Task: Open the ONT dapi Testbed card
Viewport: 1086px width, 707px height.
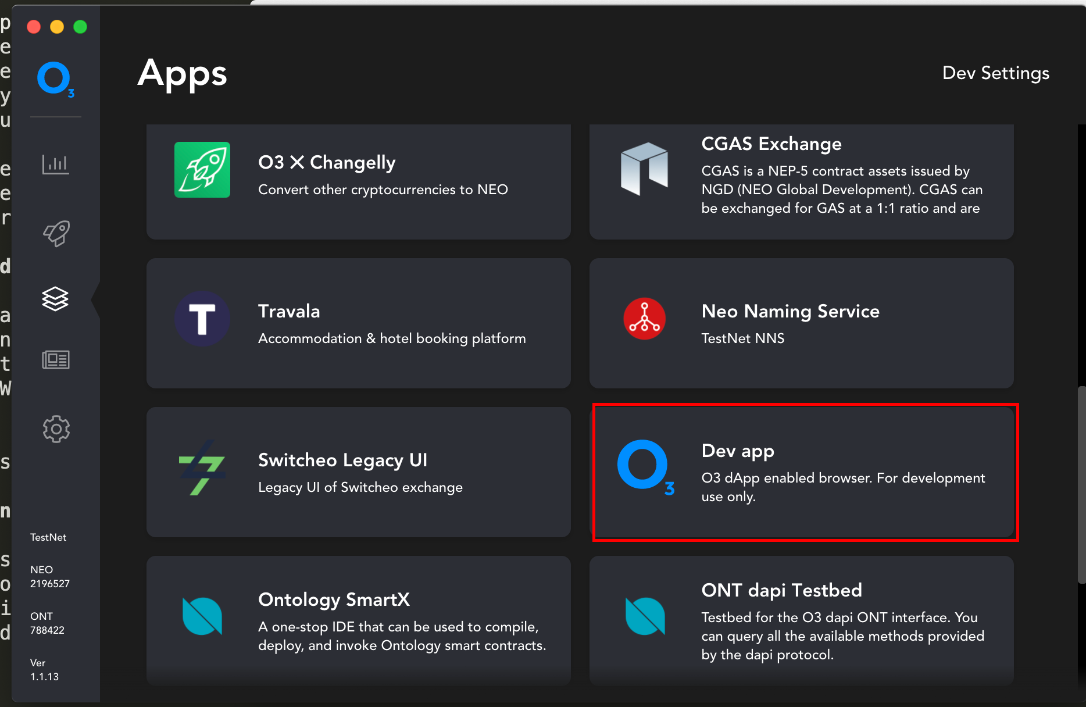Action: 802,620
